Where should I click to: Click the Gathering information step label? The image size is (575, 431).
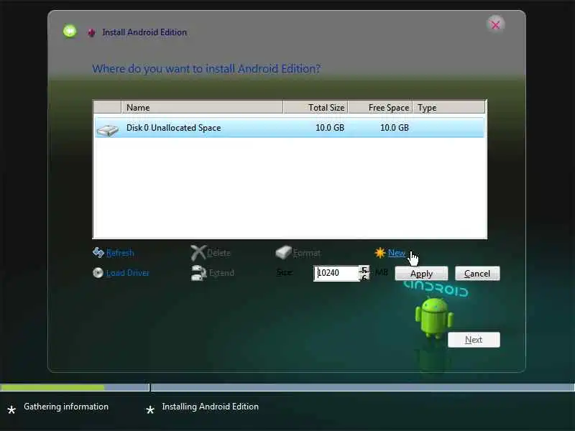(66, 407)
